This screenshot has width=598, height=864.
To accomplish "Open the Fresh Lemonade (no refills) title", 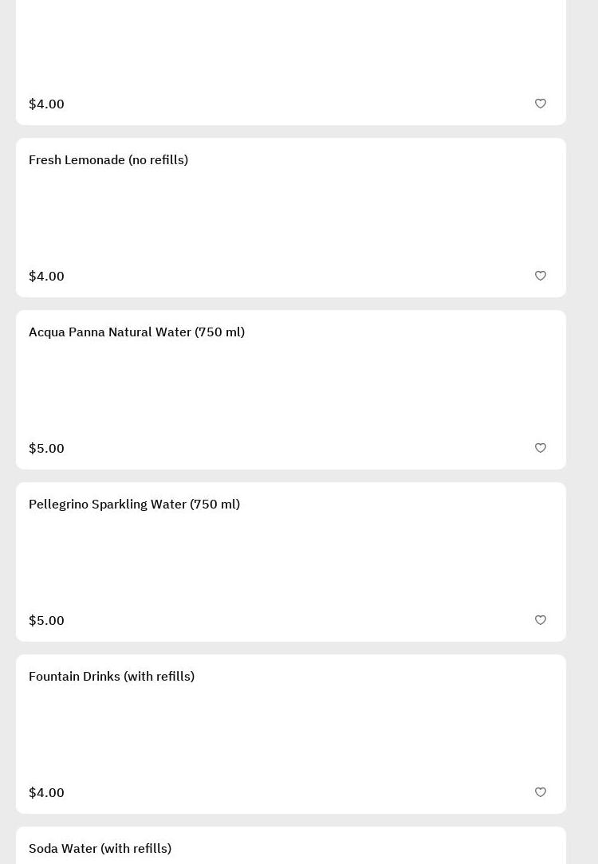I will click(x=108, y=160).
